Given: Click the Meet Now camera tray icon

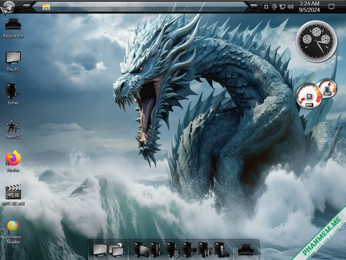Looking at the screenshot, I should tap(274, 7).
